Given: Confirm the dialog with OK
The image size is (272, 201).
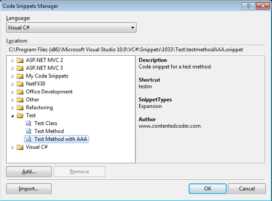Looking at the screenshot, I should pyautogui.click(x=207, y=188).
